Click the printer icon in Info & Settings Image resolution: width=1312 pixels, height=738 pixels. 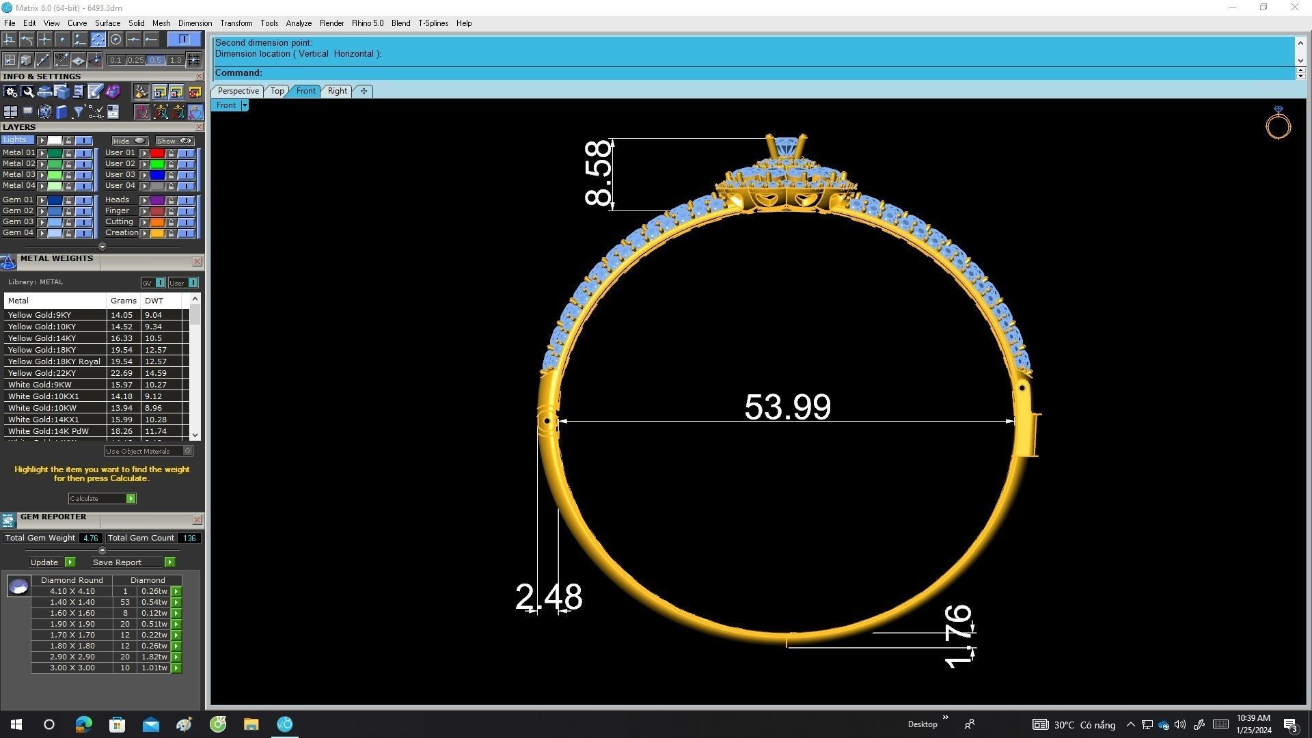44,92
